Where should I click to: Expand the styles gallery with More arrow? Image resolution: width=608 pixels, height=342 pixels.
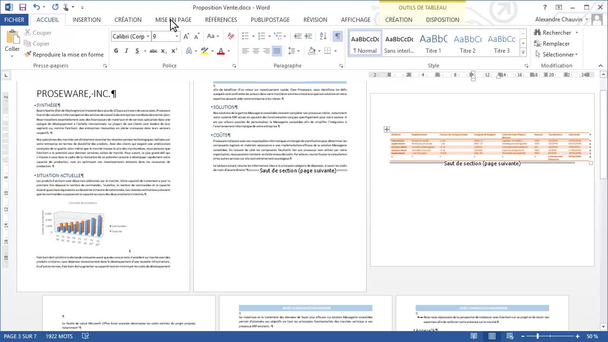pyautogui.click(x=523, y=52)
